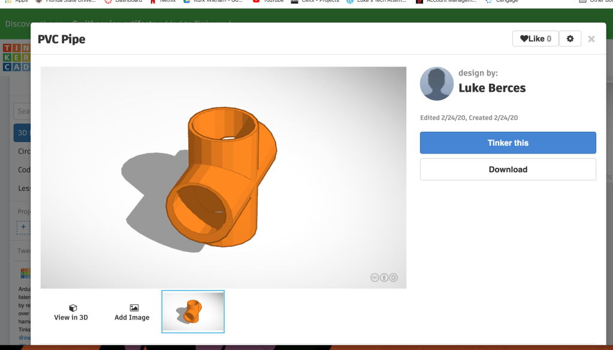
Task: Visit Luke Berces designer profile link
Action: (x=492, y=88)
